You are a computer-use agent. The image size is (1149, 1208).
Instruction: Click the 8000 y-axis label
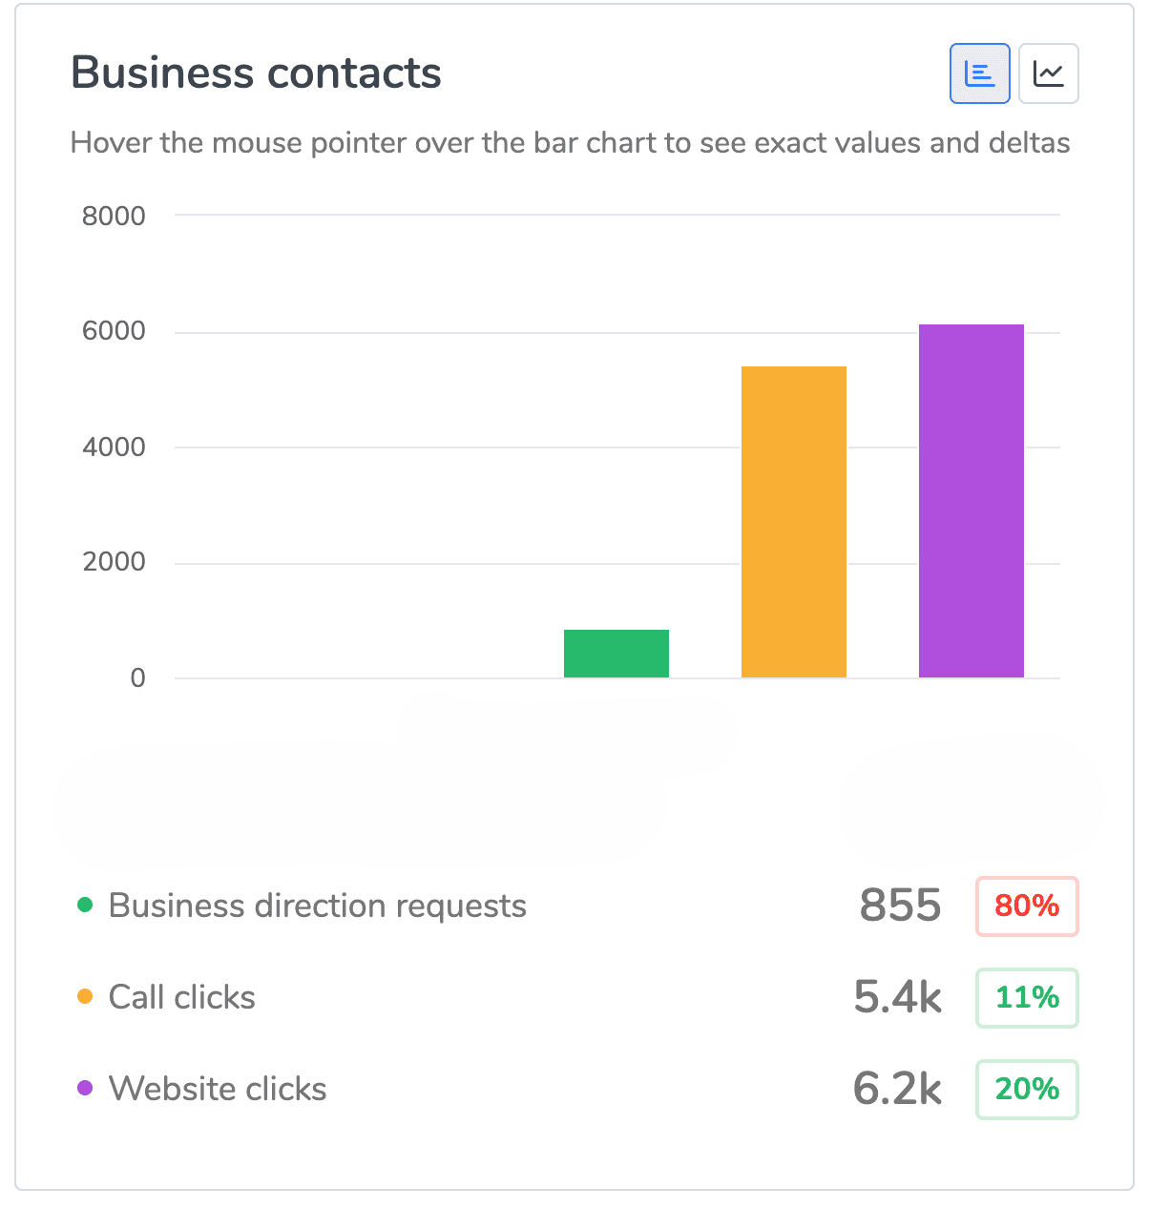(x=114, y=217)
